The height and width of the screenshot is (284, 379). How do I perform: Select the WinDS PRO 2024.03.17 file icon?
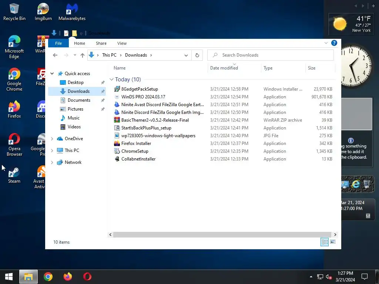(117, 97)
